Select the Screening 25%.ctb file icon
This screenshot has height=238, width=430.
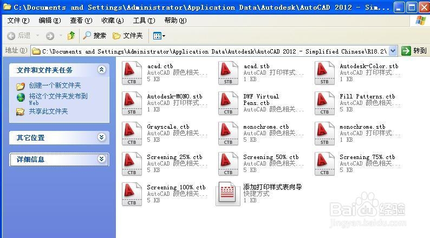(x=132, y=164)
